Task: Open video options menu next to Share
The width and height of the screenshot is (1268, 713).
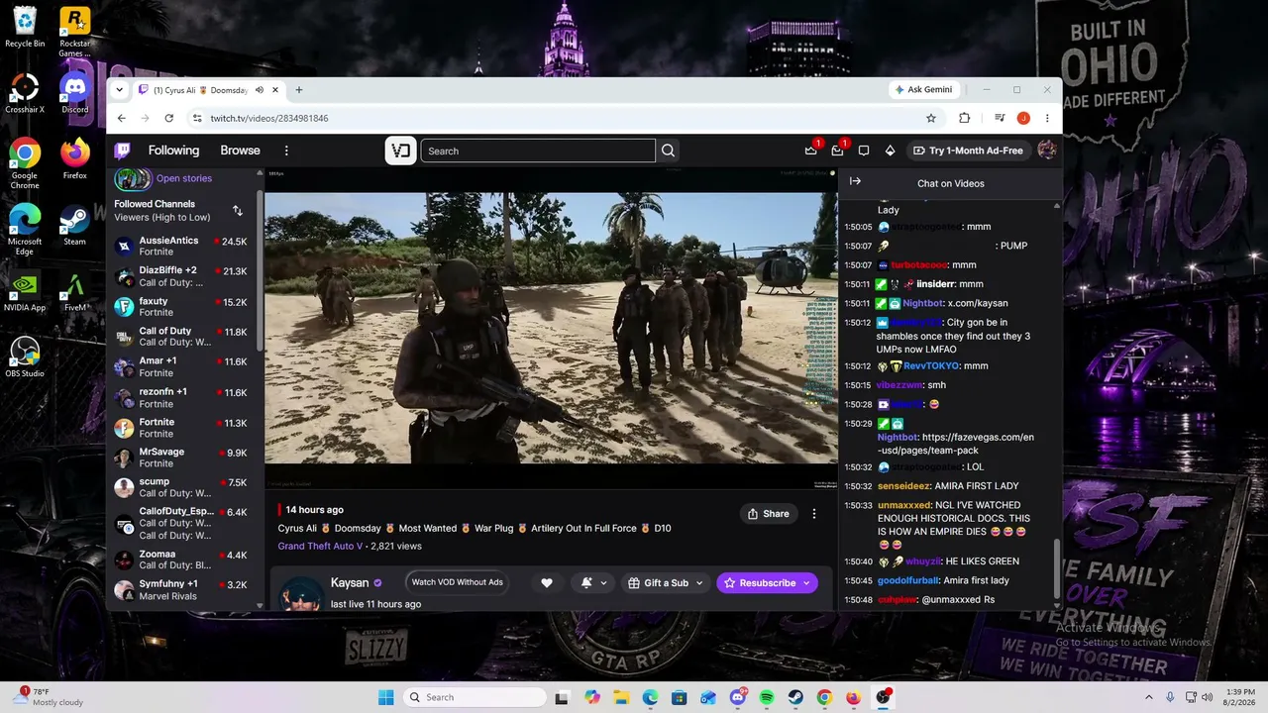Action: 814,514
